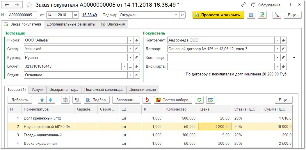
Task: Switch to the Услуги tab
Action: coord(38,90)
